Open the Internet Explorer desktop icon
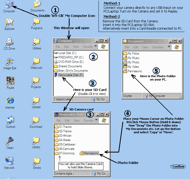190x179 pixels. (10, 102)
